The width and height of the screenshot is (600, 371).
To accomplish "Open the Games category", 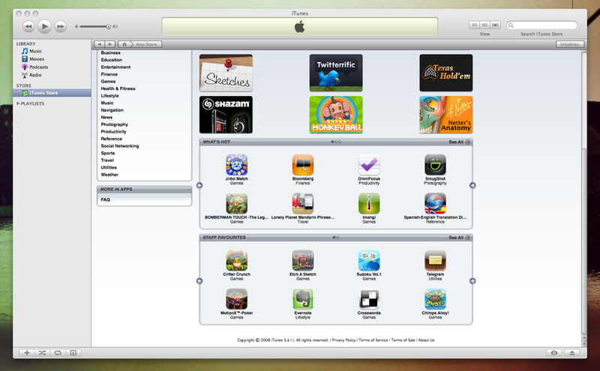I will (108, 82).
